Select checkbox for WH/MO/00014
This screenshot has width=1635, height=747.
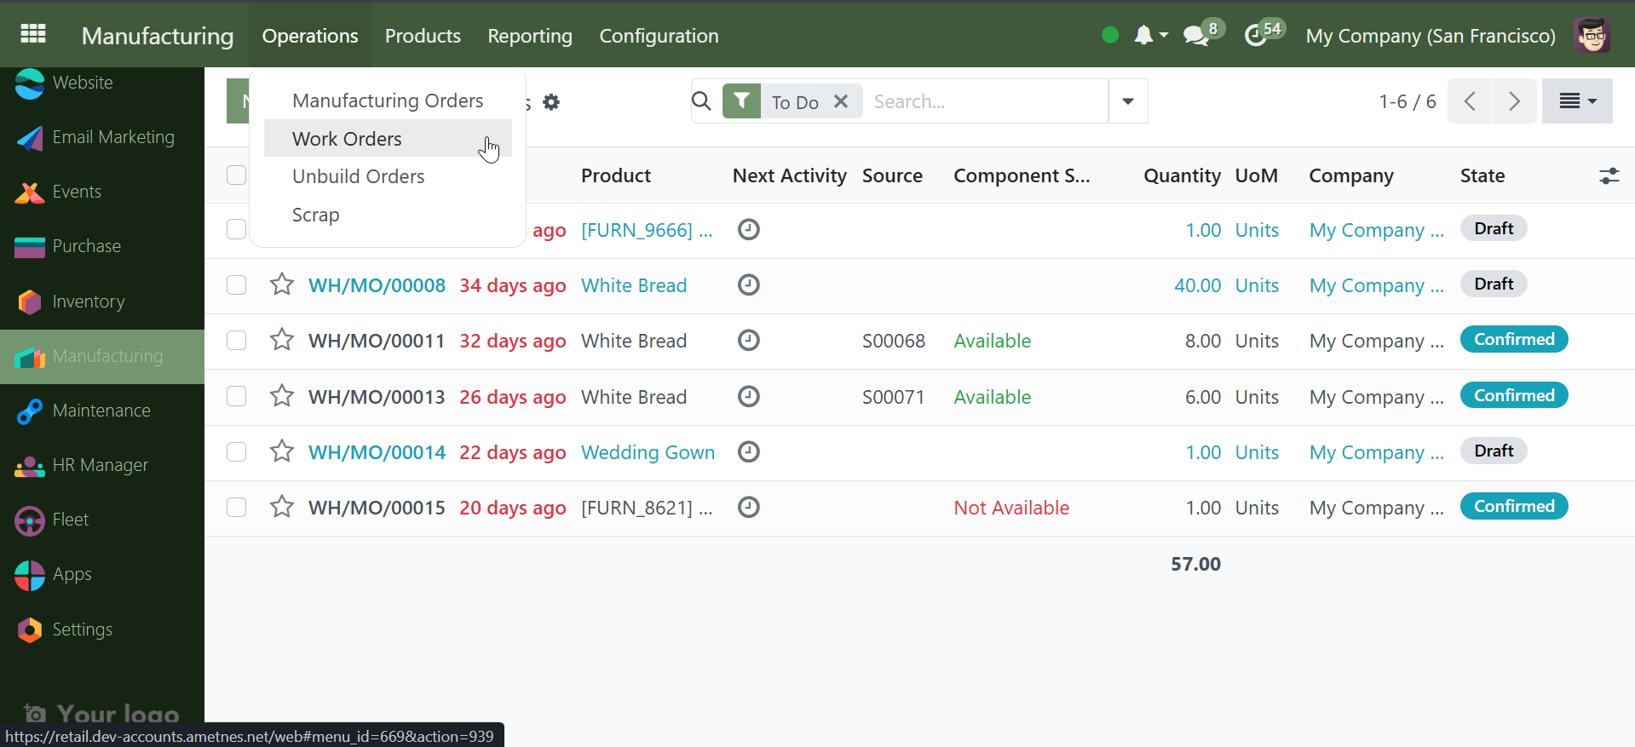(x=236, y=451)
